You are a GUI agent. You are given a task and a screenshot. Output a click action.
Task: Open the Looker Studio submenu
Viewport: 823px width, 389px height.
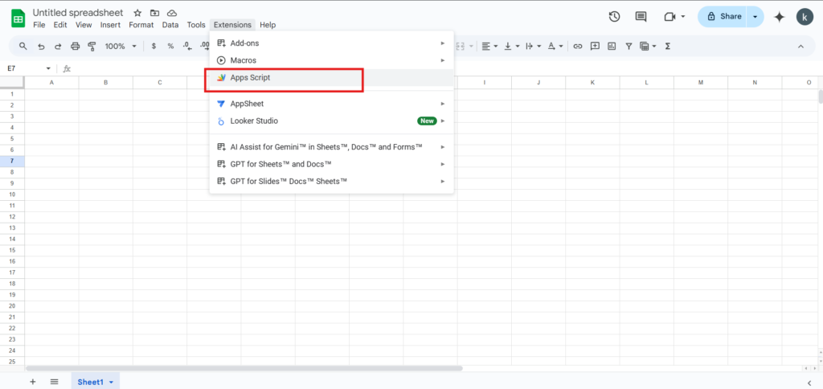[x=331, y=121]
